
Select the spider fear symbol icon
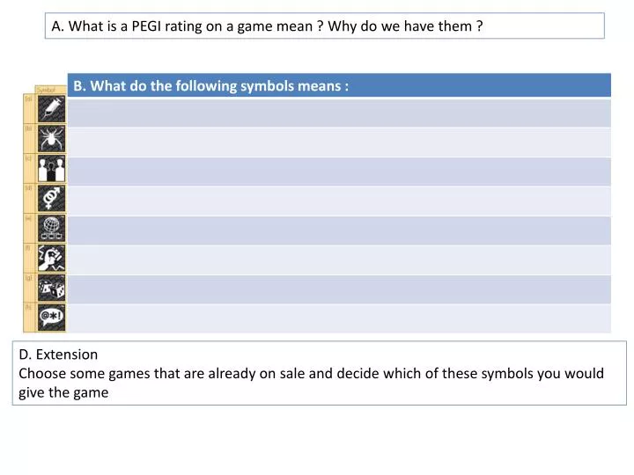[51, 139]
